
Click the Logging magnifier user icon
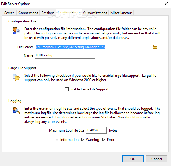pyautogui.click(x=16, y=110)
